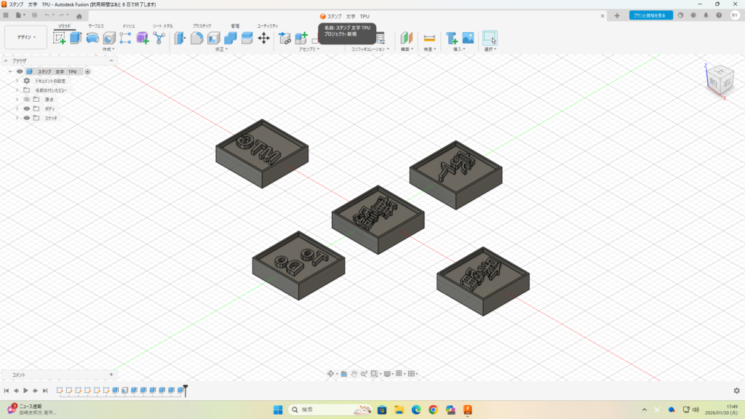Open the シート メタル tab
This screenshot has width=745, height=419.
162,25
